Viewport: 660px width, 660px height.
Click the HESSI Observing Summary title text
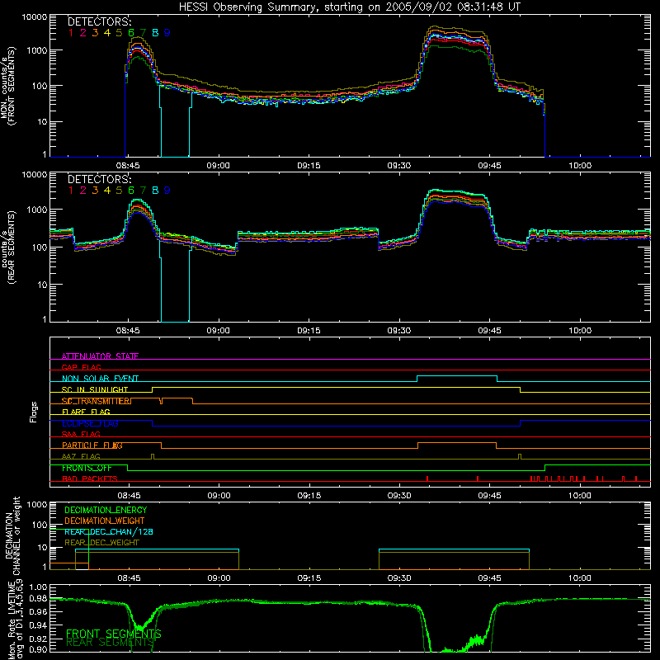click(349, 7)
